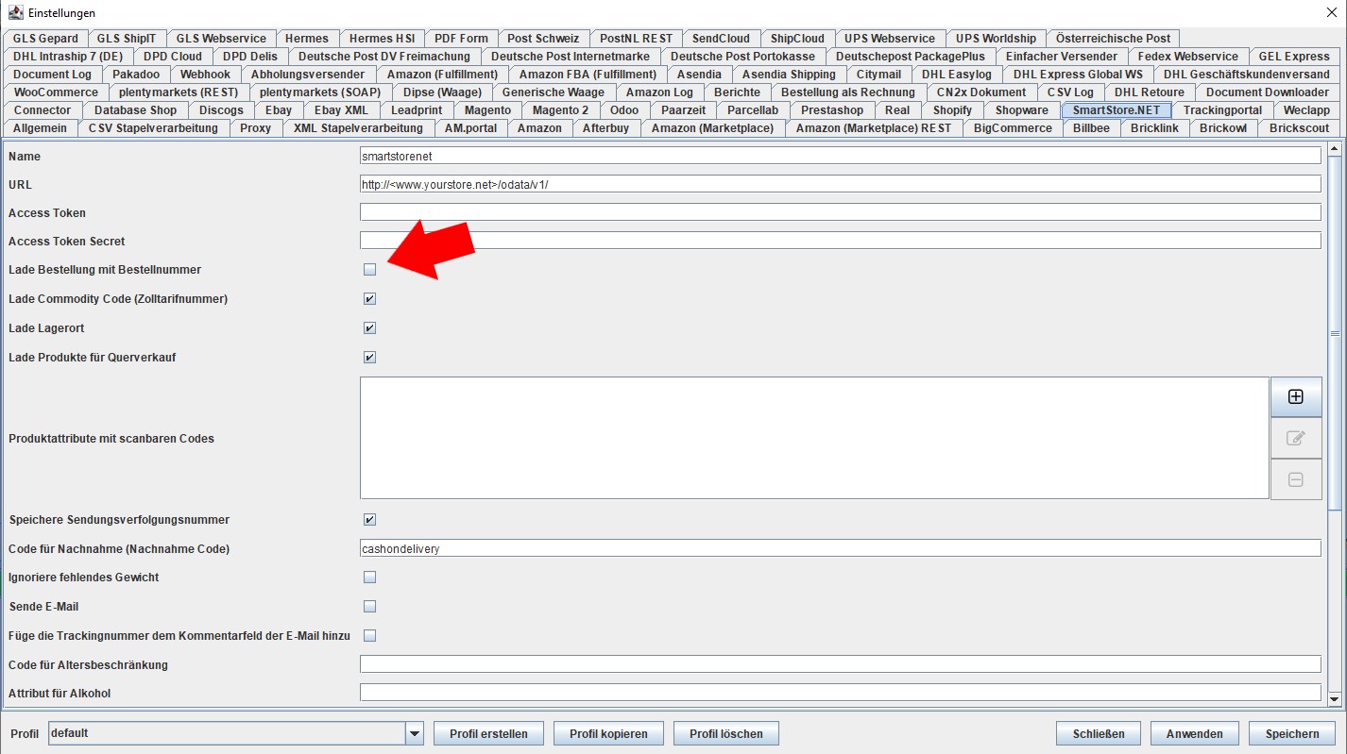Open the BigCommerce tab
Screen dimensions: 1347x754
[1013, 128]
